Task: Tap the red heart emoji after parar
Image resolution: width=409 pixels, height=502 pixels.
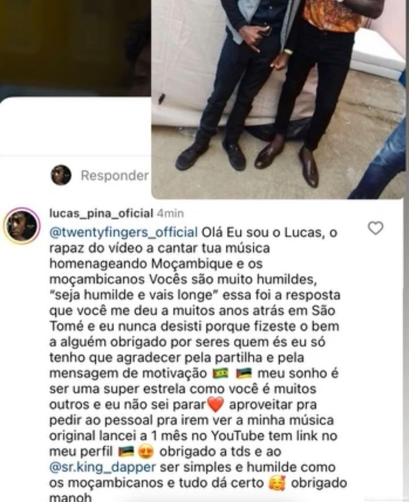Action: pos(216,405)
